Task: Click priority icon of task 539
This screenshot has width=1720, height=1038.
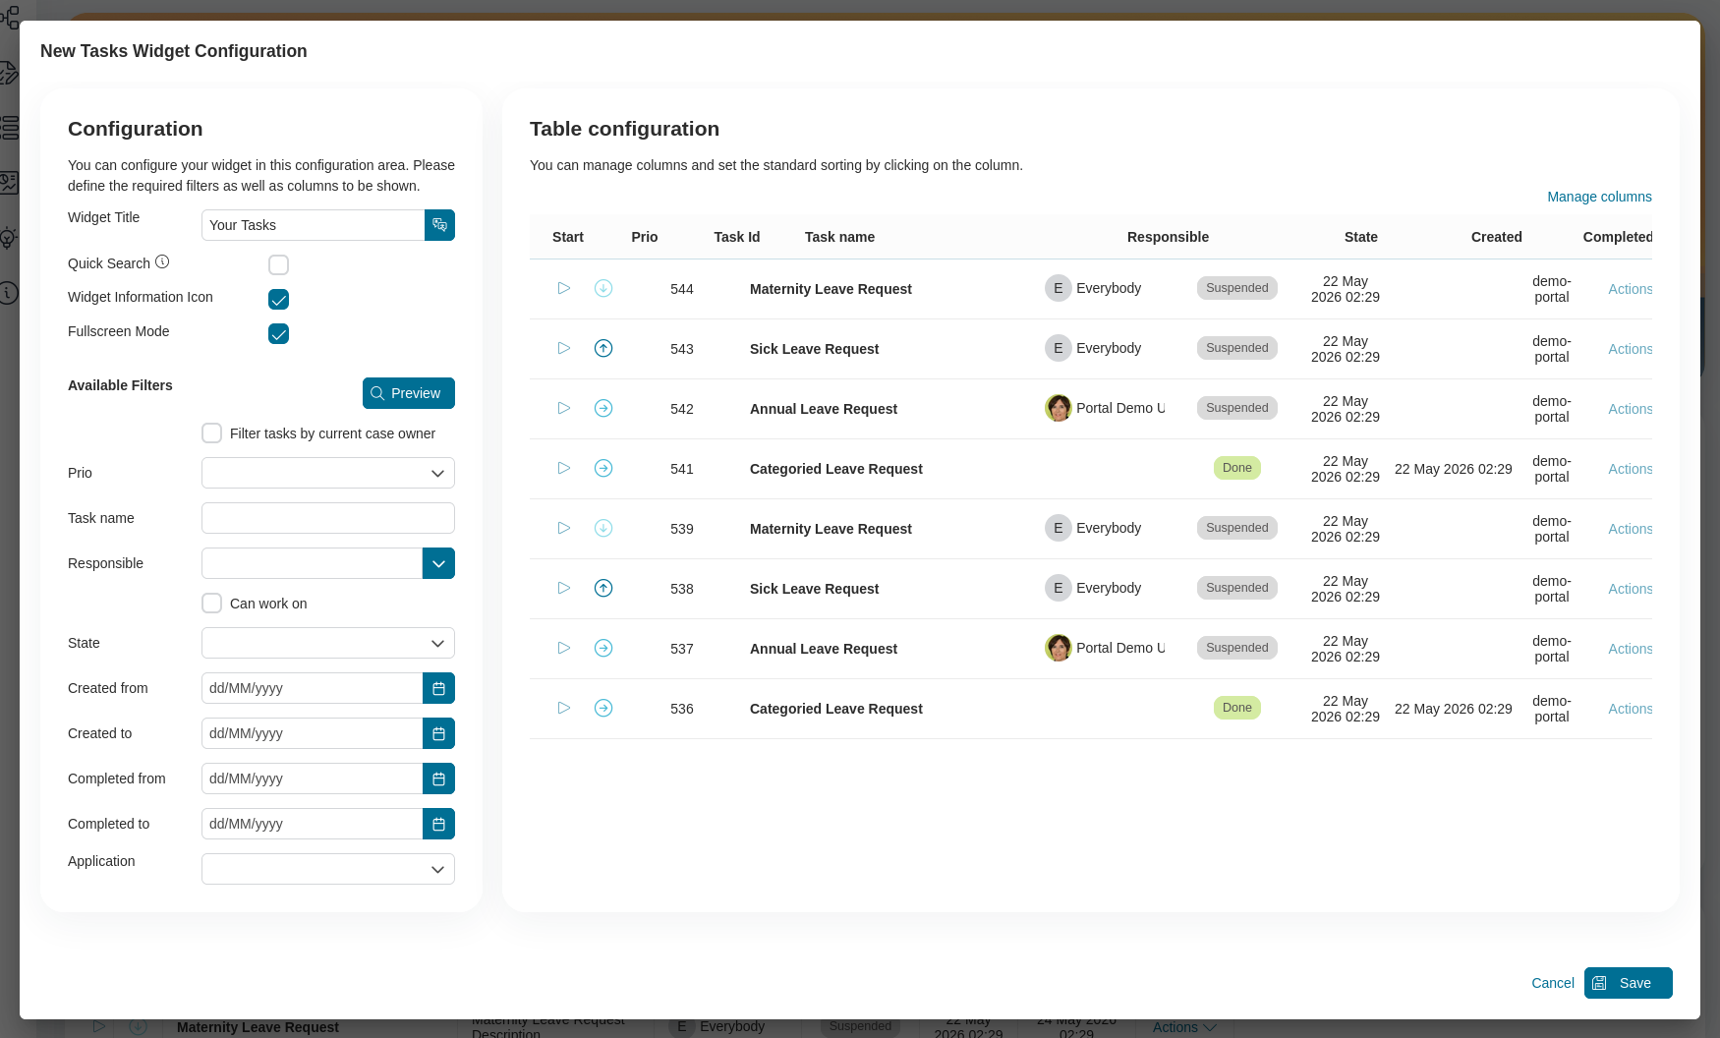Action: 603,528
